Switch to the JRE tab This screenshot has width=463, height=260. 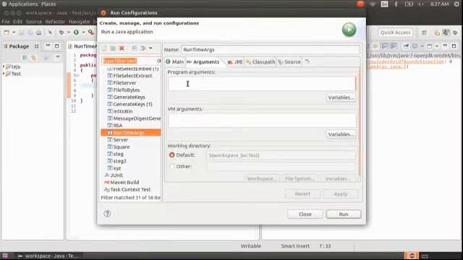click(235, 61)
